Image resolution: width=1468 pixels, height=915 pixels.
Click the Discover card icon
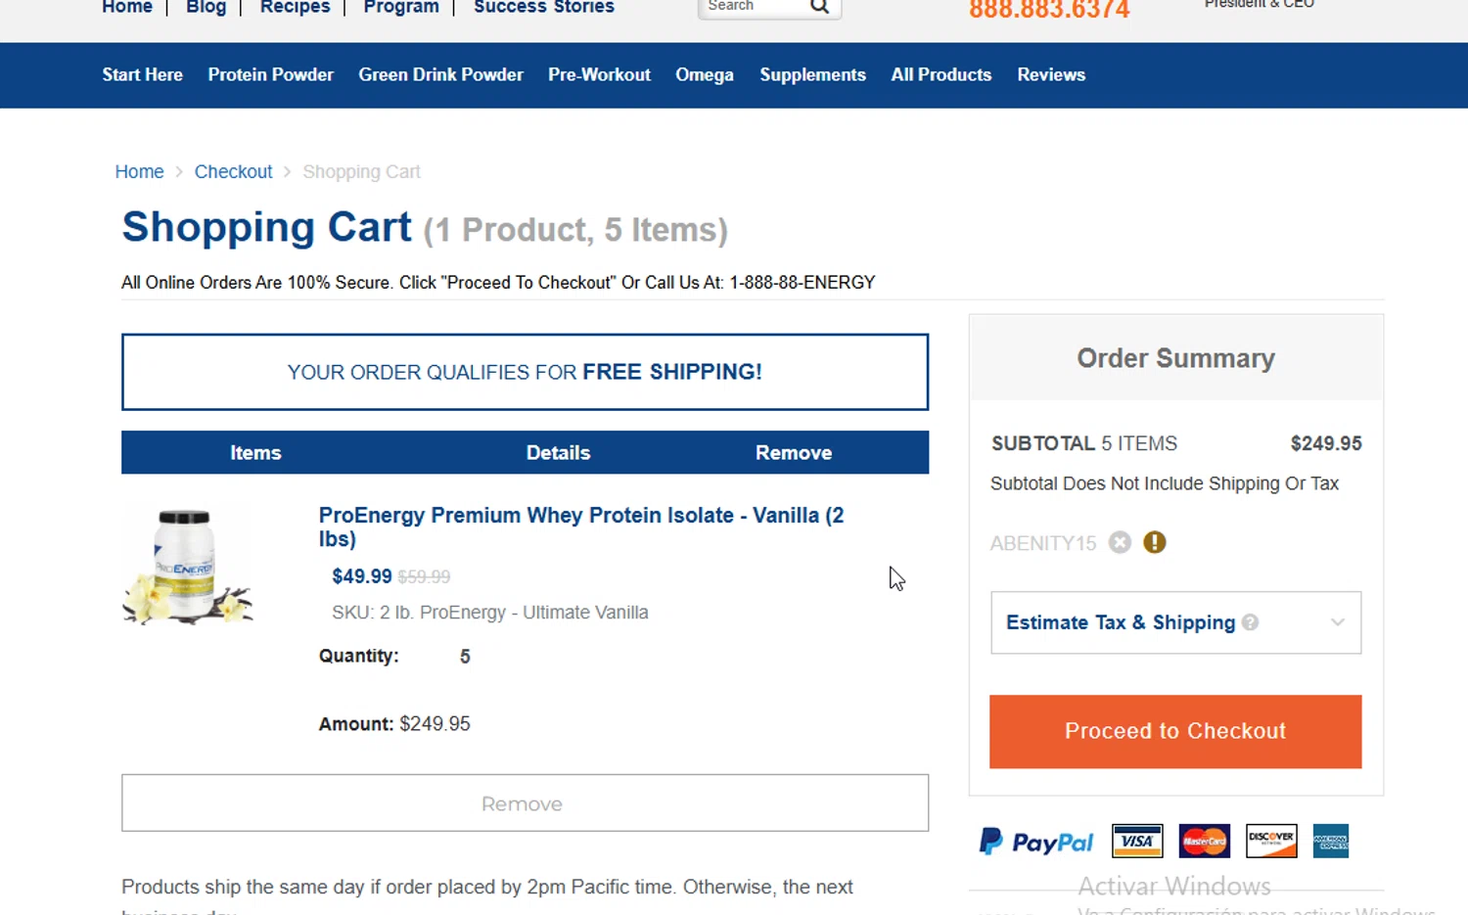[1271, 841]
